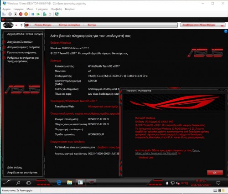
Task: Click Σύστημα και Ασφάλεια breadcrumb
Action: pos(69,25)
